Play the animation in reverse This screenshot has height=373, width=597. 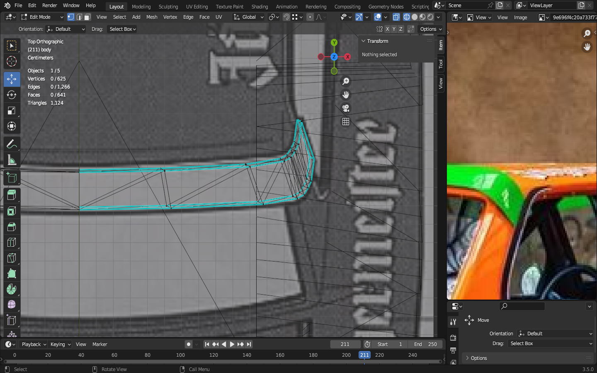[x=224, y=344]
